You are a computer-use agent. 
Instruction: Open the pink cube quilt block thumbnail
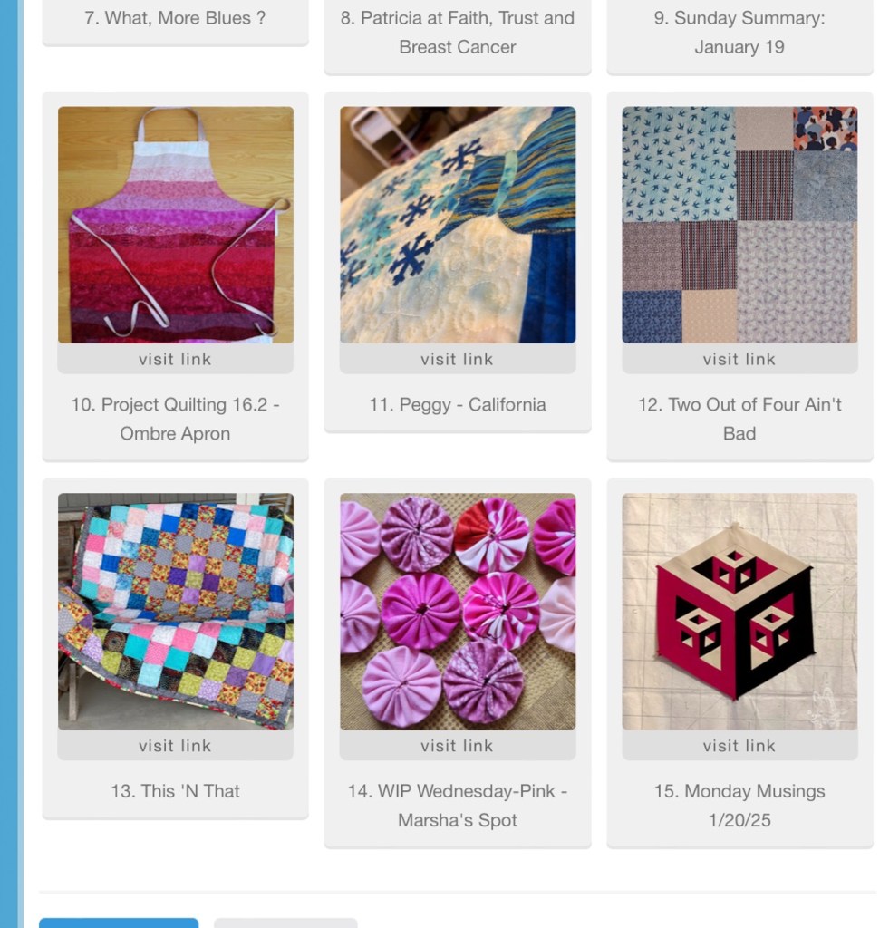739,612
